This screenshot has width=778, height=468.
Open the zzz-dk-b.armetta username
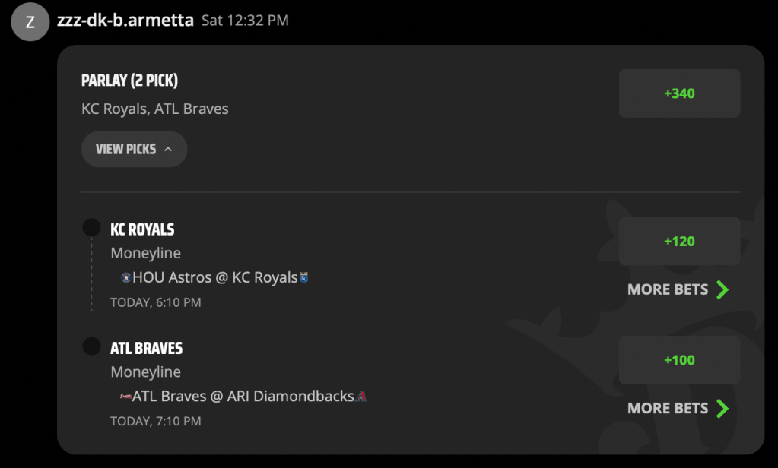(x=125, y=21)
